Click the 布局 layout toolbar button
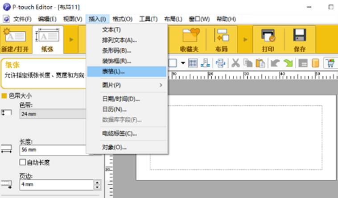This screenshot has height=198, width=338. point(222,40)
